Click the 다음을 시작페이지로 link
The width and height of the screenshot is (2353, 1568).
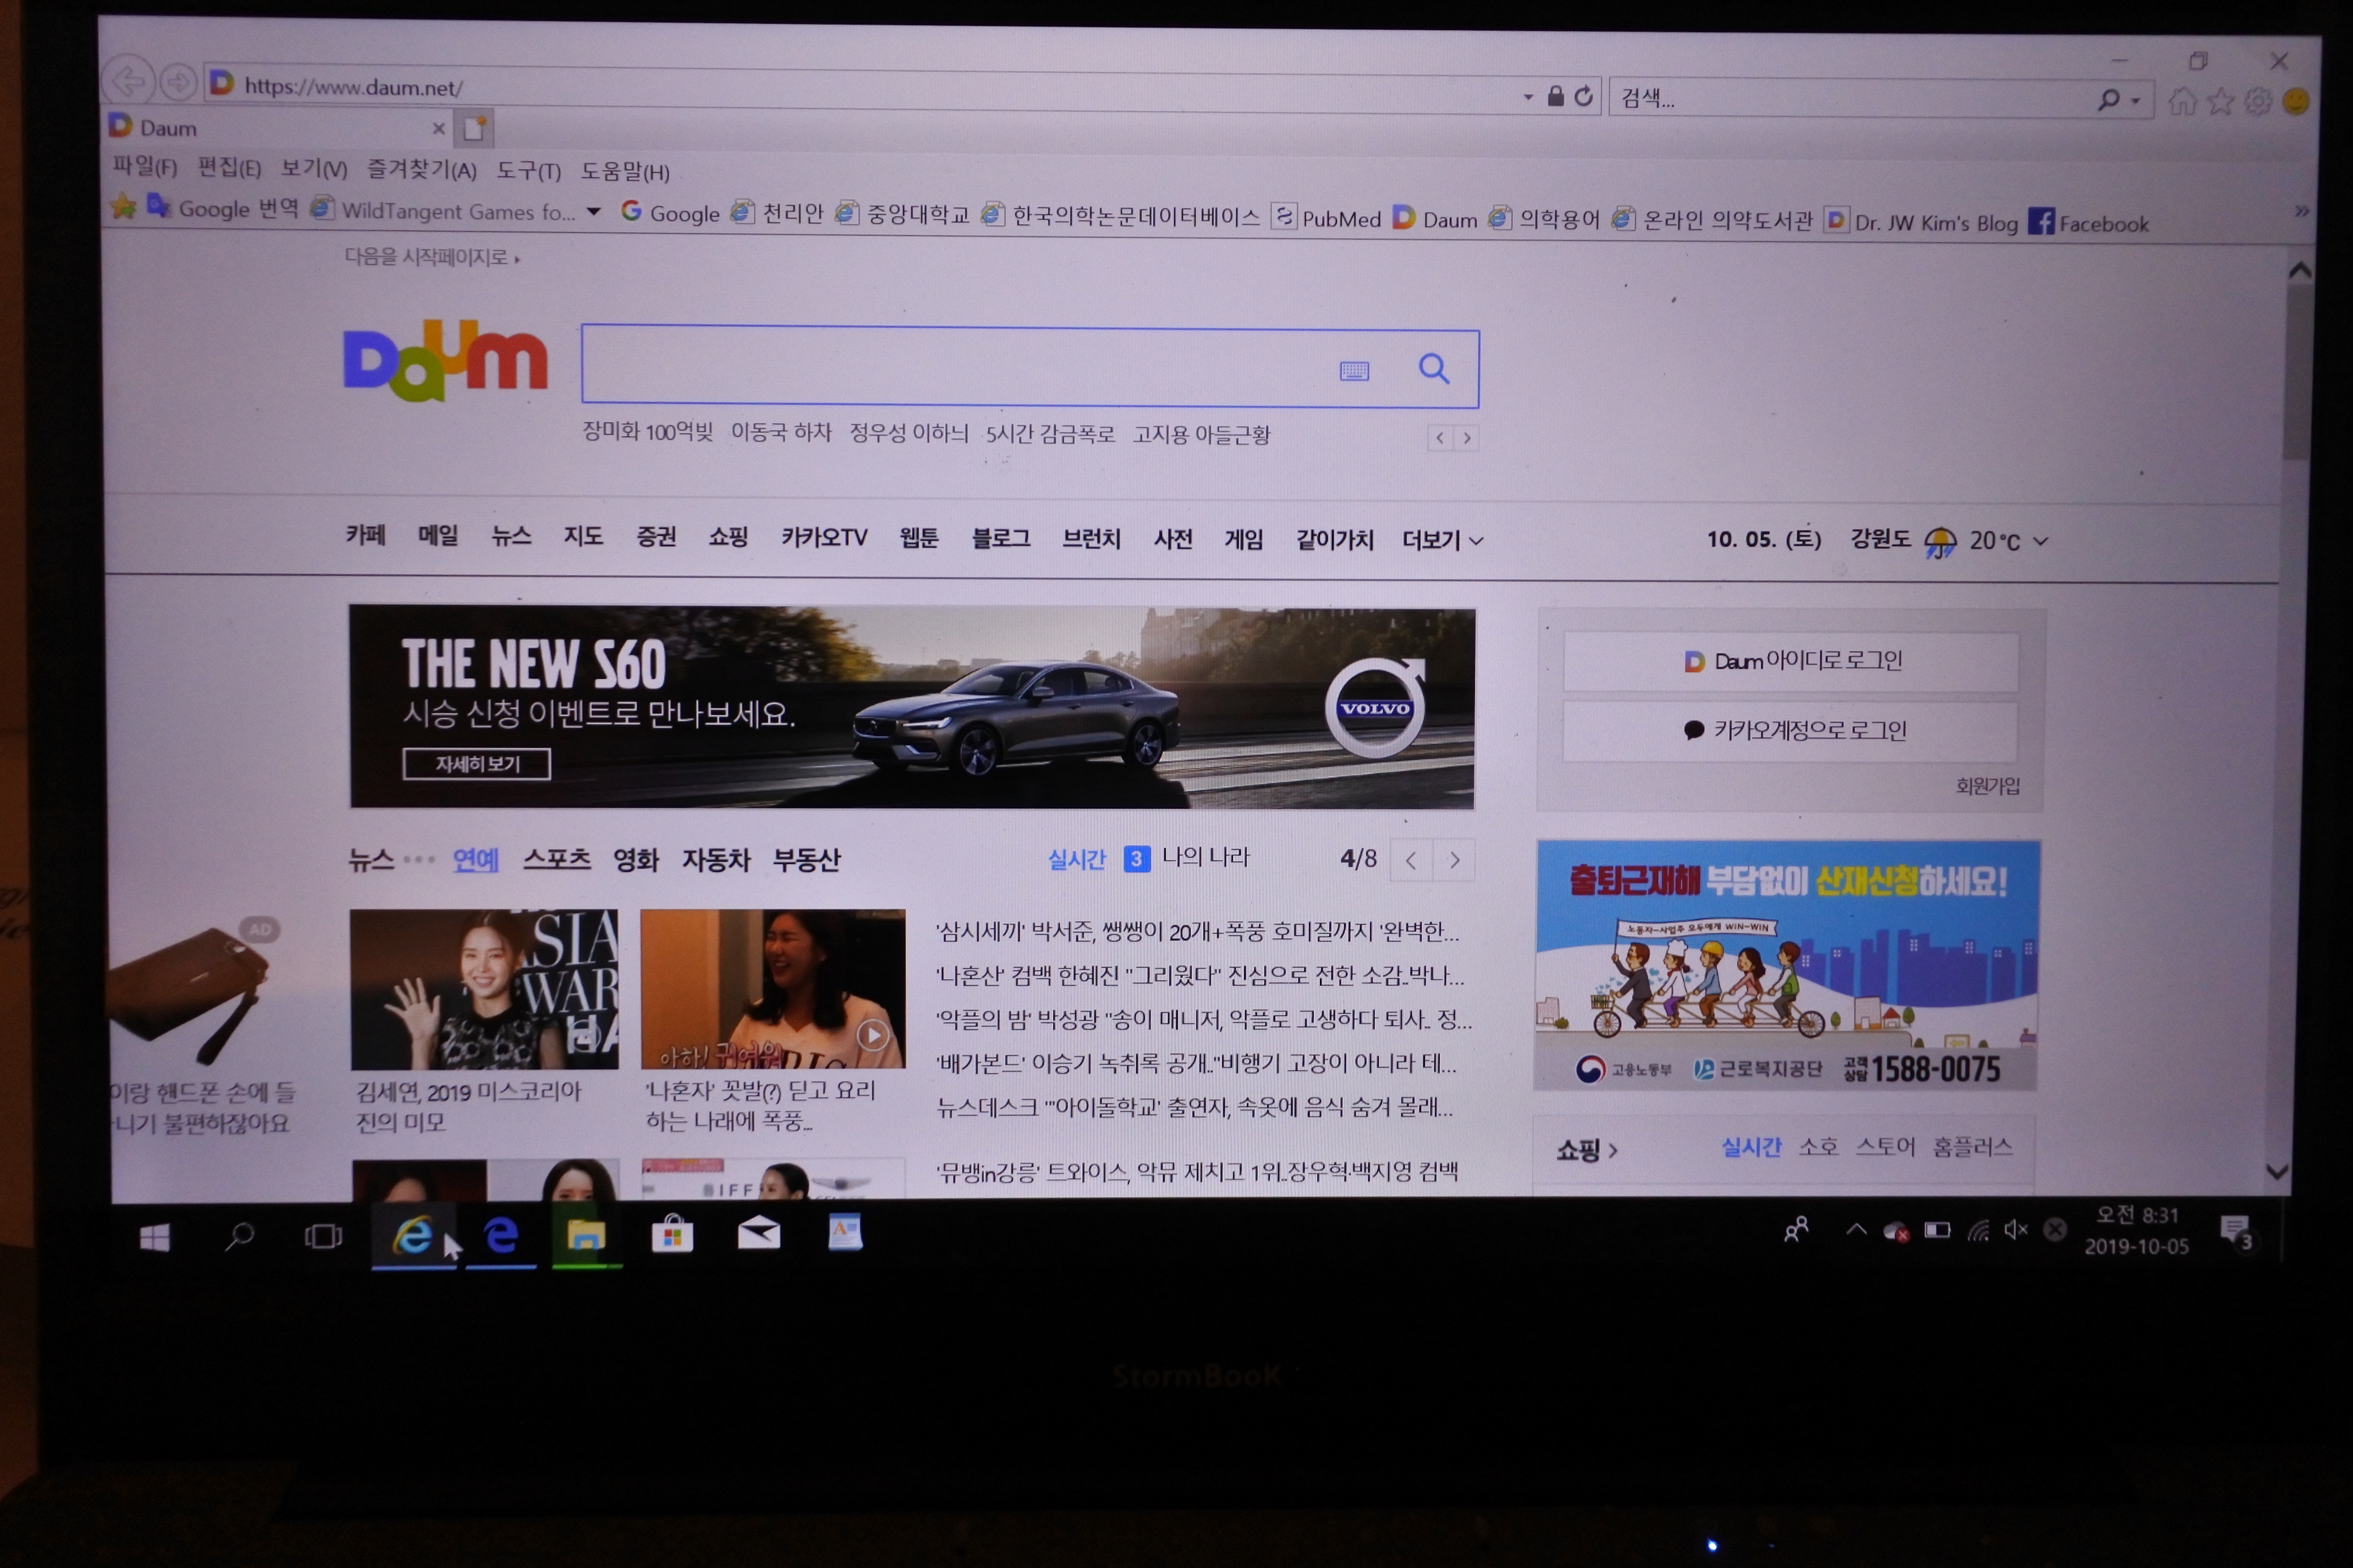coord(431,257)
